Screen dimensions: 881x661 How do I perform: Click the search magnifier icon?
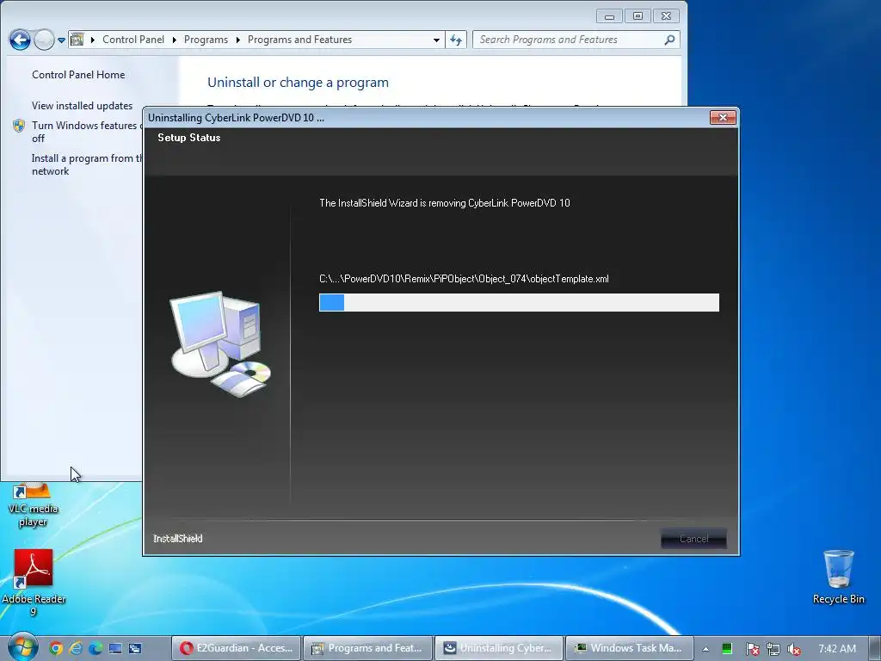(x=669, y=40)
